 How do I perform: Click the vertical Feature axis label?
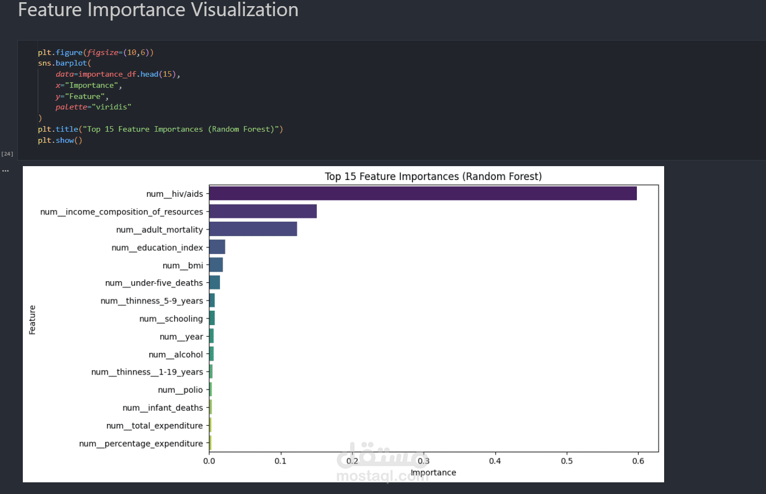coord(32,320)
